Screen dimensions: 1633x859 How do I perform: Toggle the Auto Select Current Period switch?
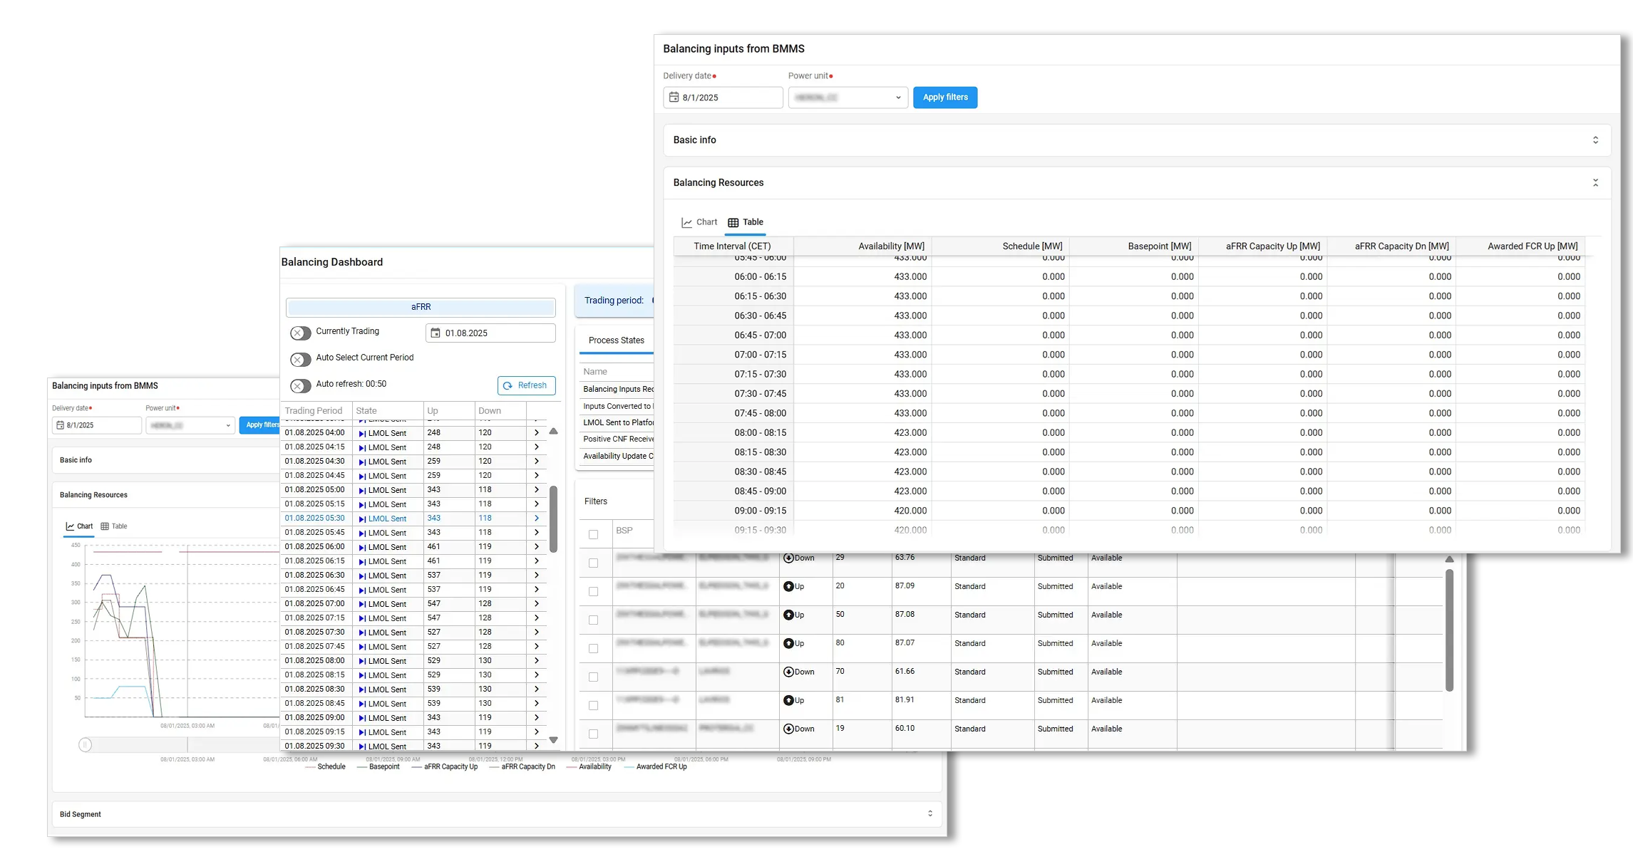pyautogui.click(x=300, y=359)
